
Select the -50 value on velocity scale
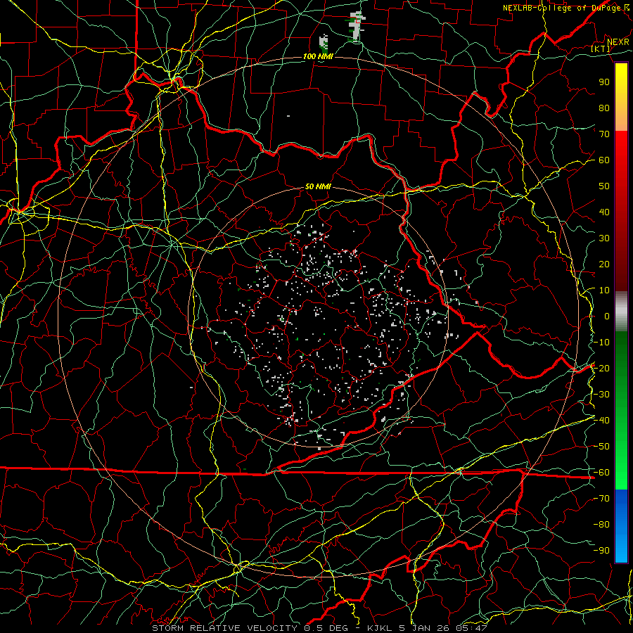coord(601,447)
